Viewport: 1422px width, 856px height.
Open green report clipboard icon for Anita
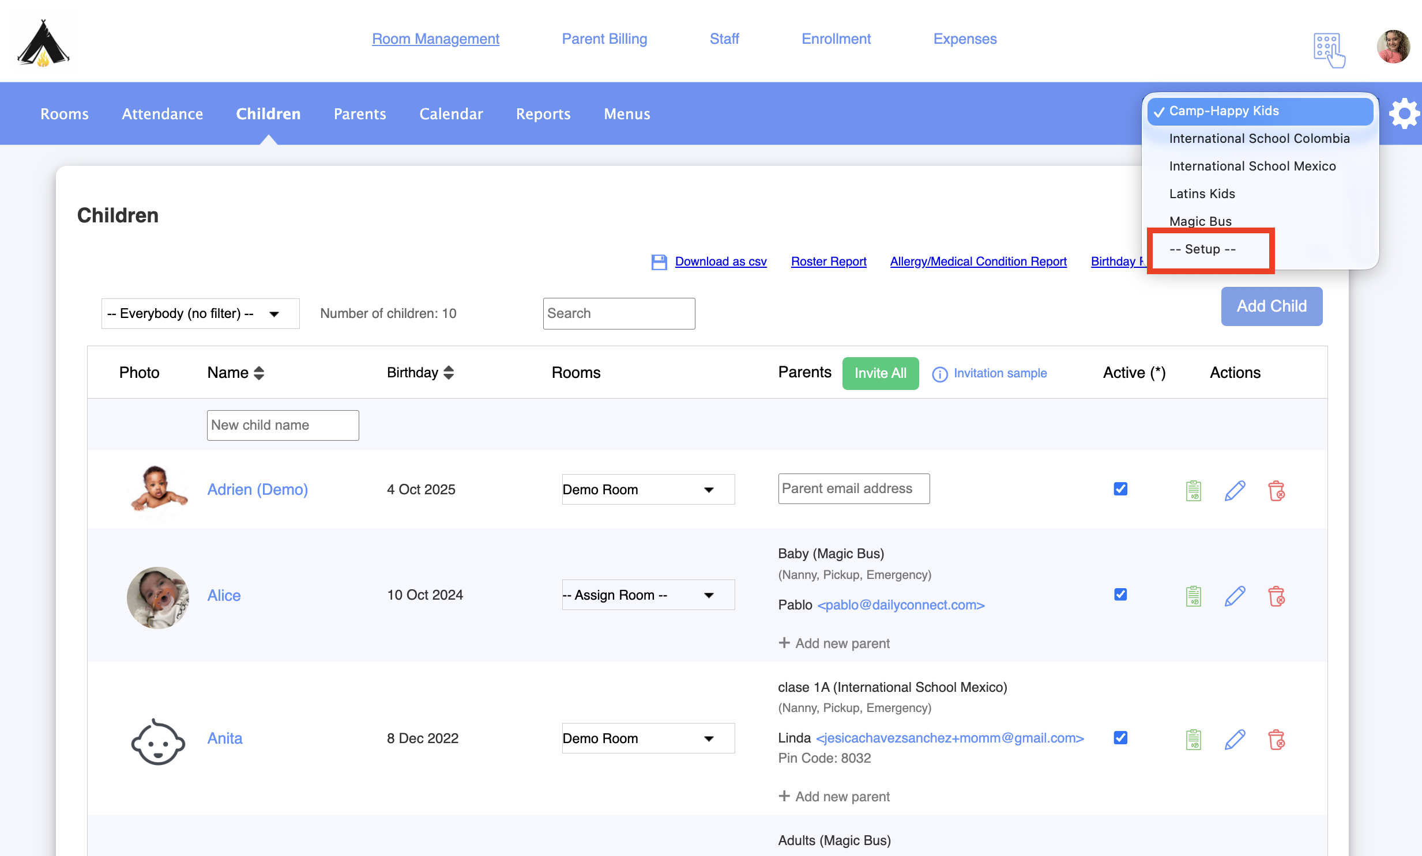[1194, 739]
